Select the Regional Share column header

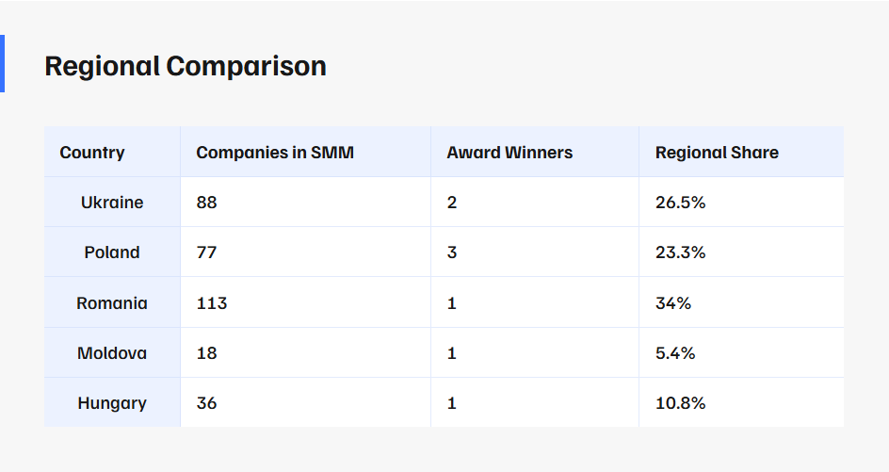tap(717, 153)
